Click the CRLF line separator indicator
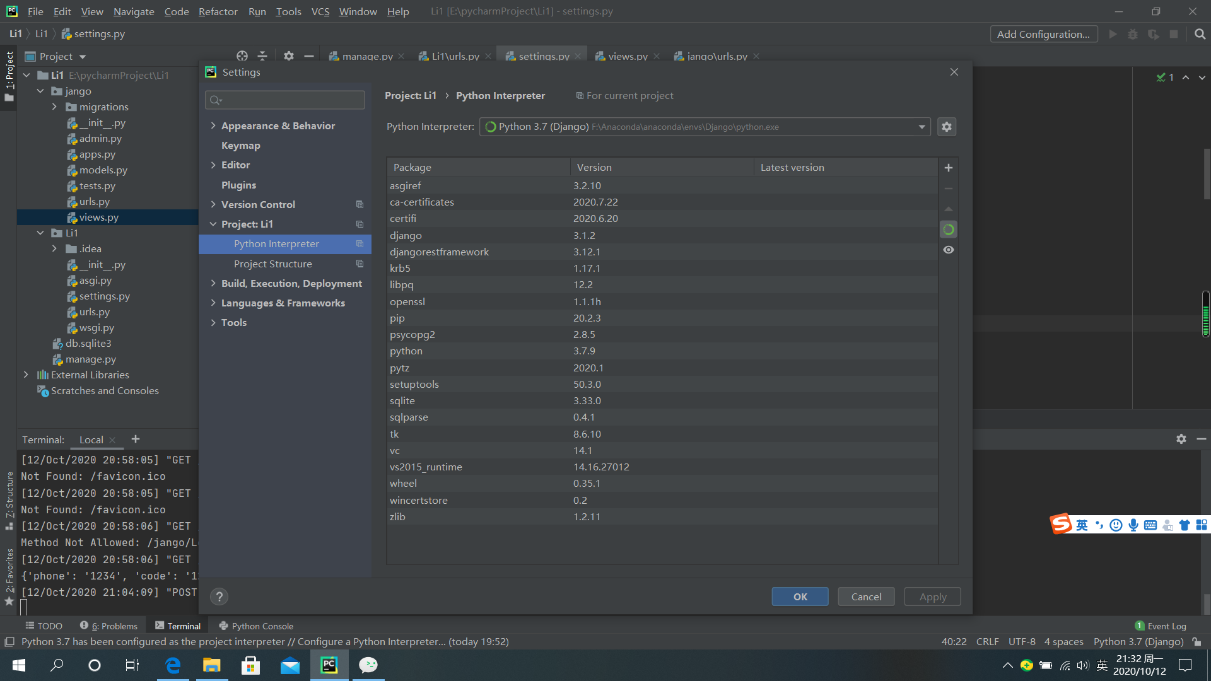 pyautogui.click(x=987, y=642)
